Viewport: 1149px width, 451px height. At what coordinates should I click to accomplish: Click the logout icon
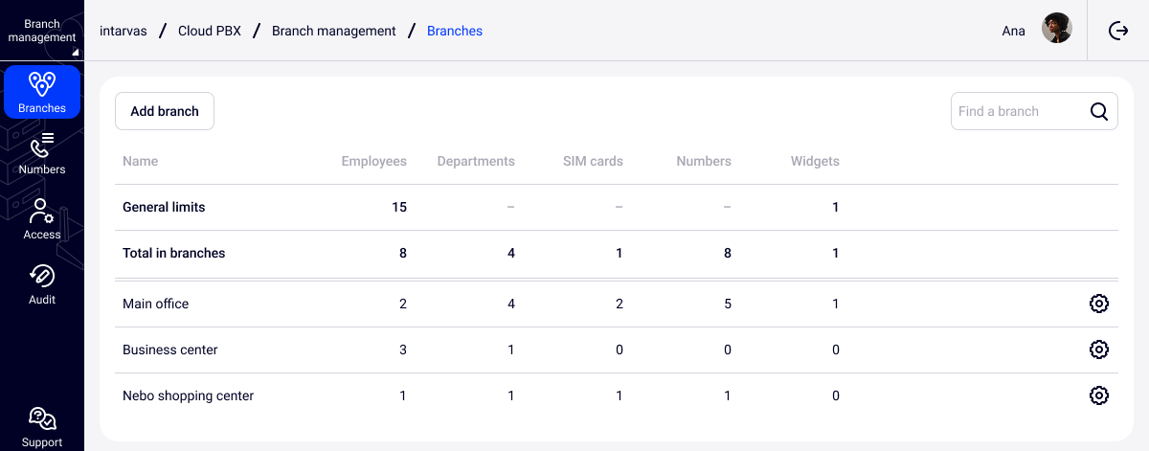pos(1118,31)
